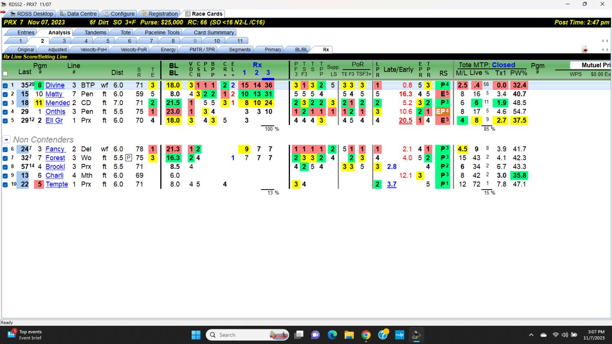Screen dimensions: 612x344
Task: Uncheck the checkbox for the Tempte row
Action: (x=5, y=185)
